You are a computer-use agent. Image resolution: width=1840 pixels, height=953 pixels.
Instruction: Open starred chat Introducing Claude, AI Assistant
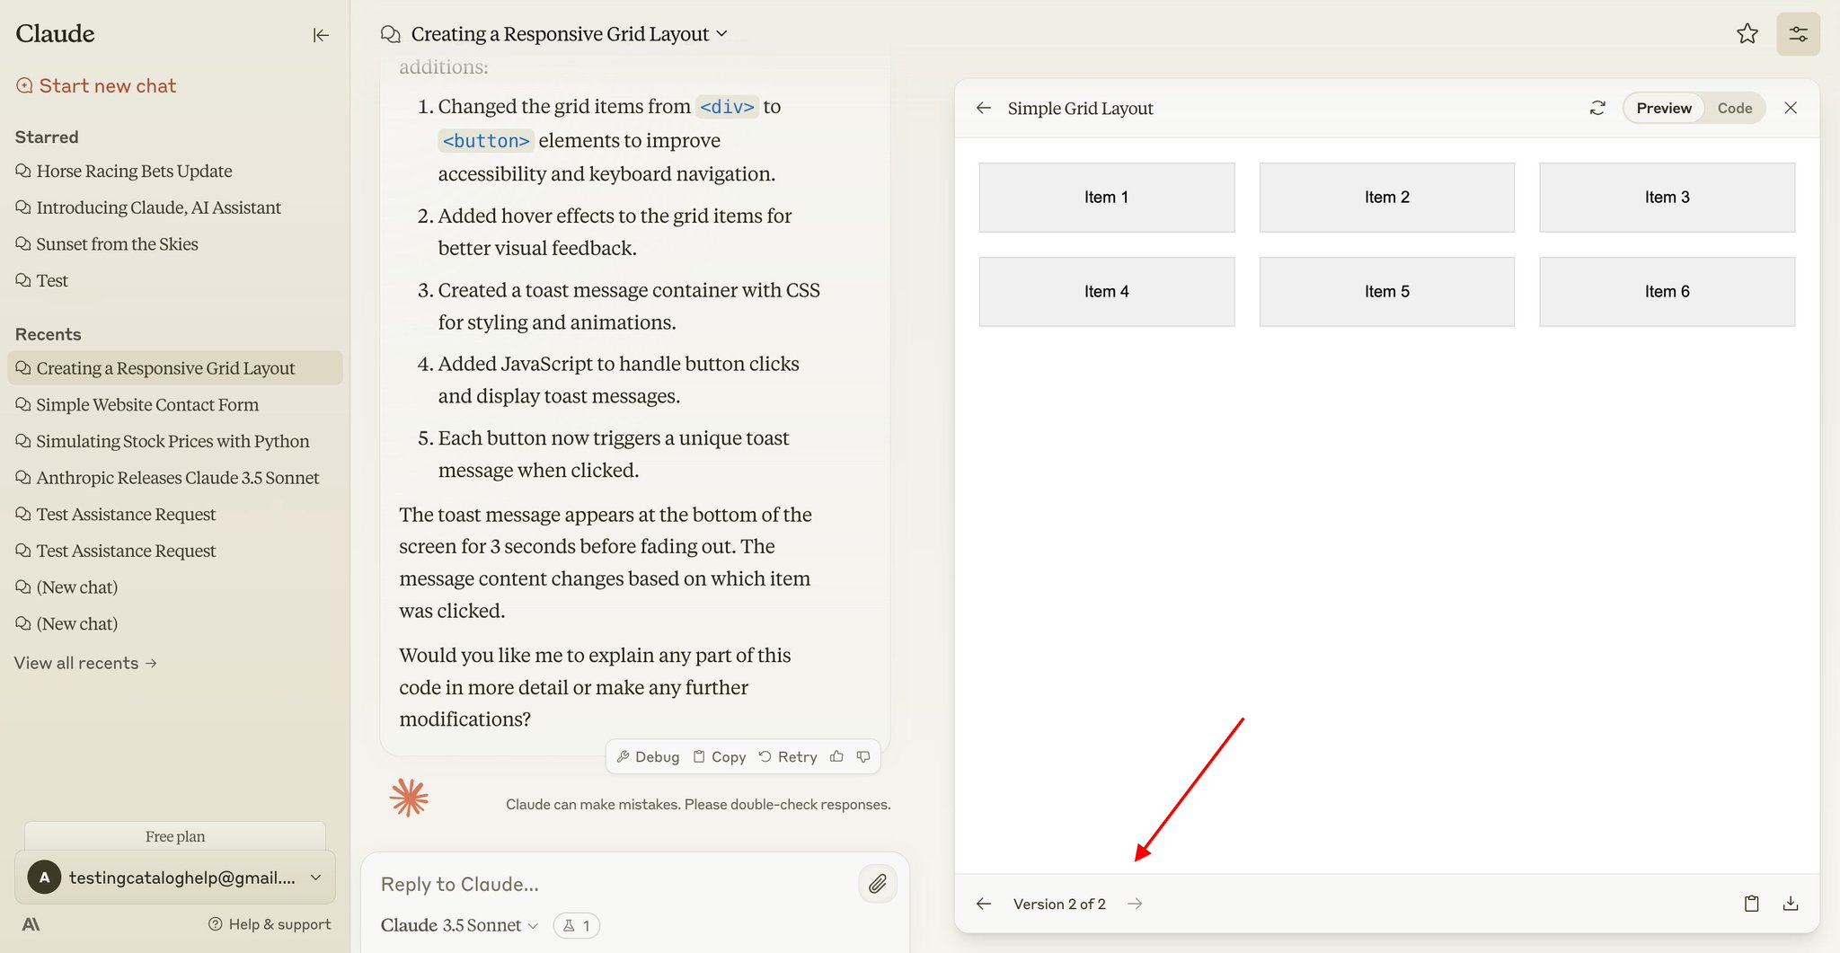point(148,207)
